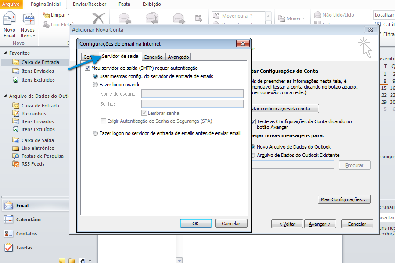Open the Novos Itens ribbon icon

pyautogui.click(x=28, y=25)
